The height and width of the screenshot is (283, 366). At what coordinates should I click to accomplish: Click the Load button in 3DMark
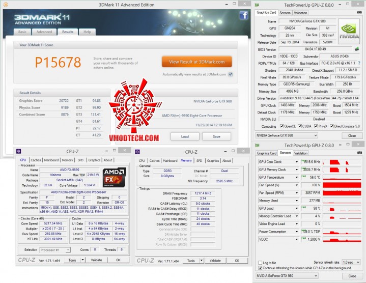click(x=185, y=136)
